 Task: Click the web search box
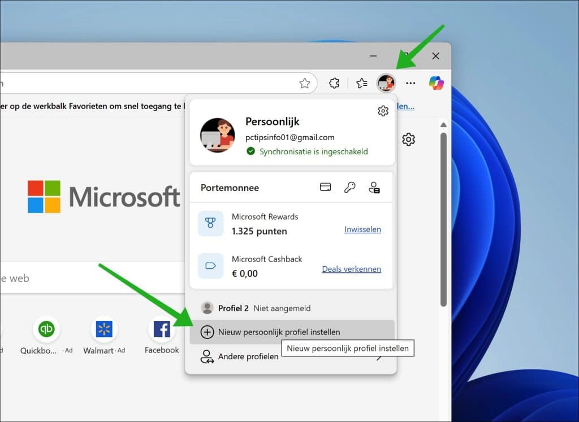pos(92,278)
